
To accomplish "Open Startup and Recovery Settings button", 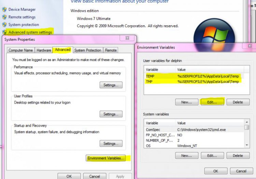I will tap(111, 144).
